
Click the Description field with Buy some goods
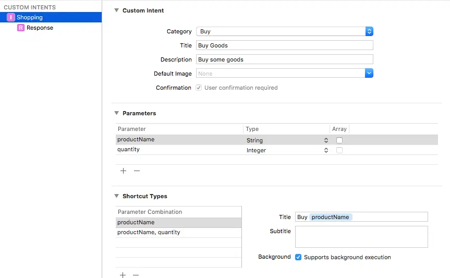pos(285,59)
